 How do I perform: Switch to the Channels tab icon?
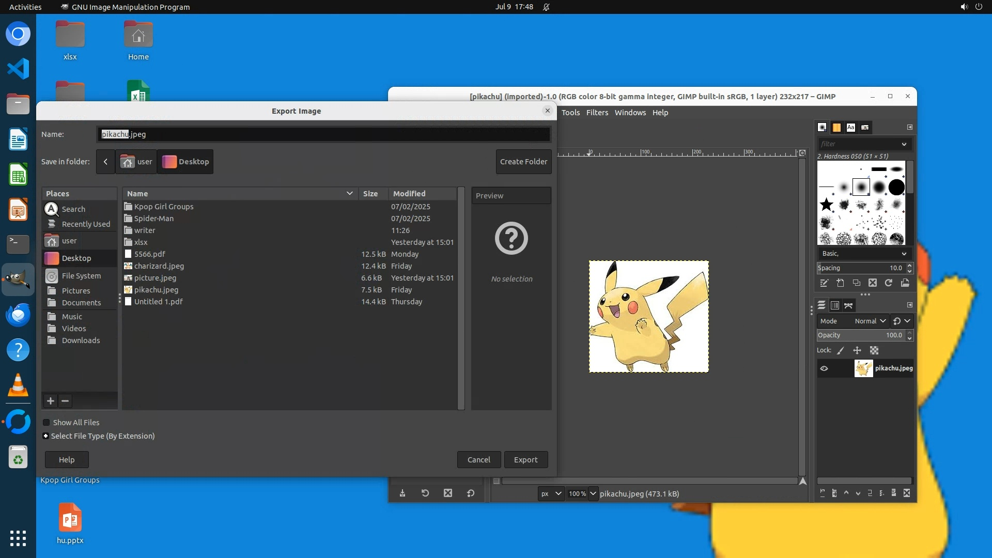(835, 305)
